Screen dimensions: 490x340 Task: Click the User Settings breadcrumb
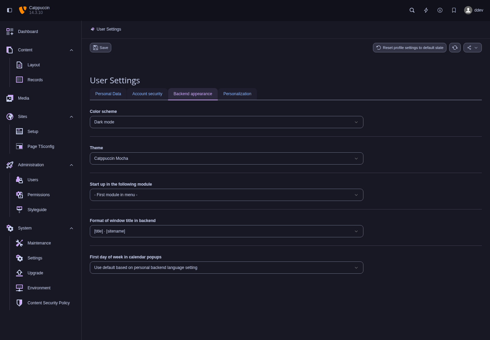pos(106,29)
